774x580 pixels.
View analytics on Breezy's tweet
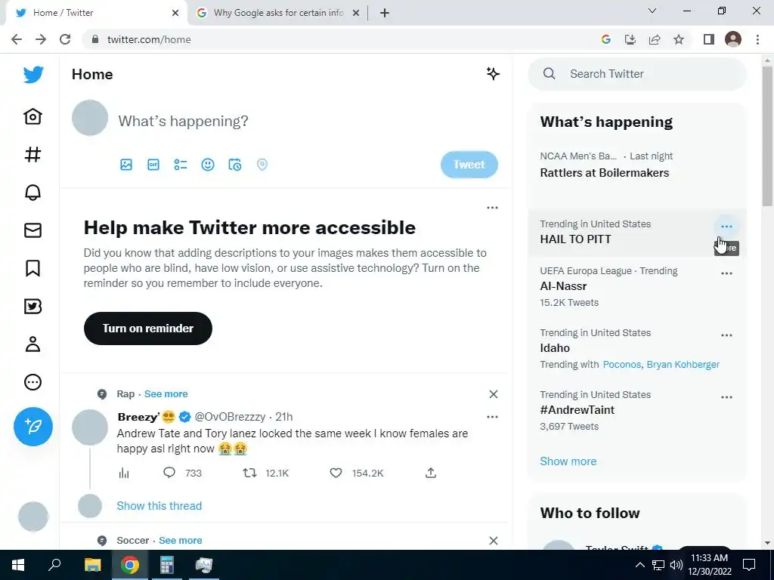pos(124,474)
